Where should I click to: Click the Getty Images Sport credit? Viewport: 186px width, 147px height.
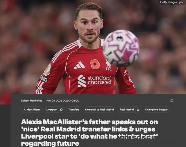(172, 2)
